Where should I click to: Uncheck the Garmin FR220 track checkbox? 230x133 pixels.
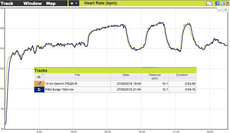[x=39, y=83]
